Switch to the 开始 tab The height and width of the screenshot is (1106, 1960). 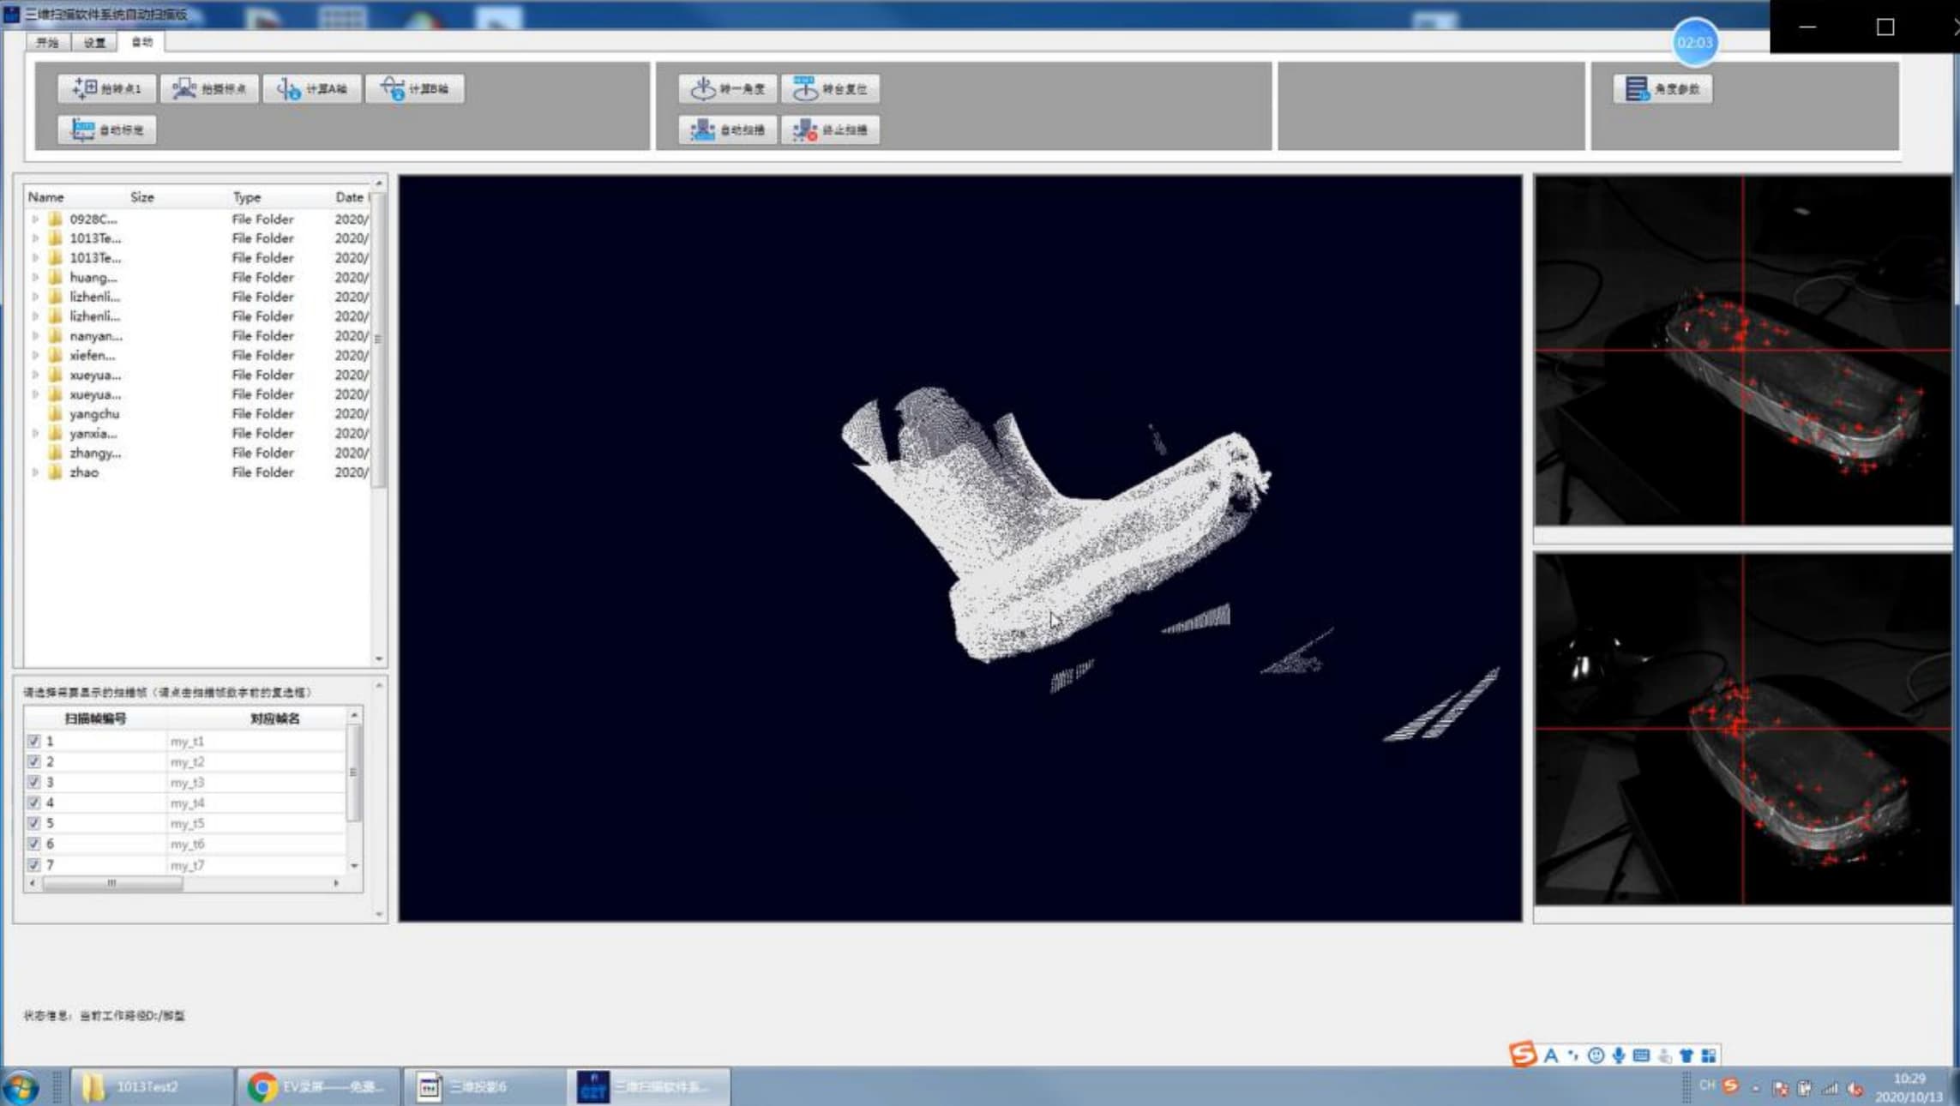(x=47, y=42)
